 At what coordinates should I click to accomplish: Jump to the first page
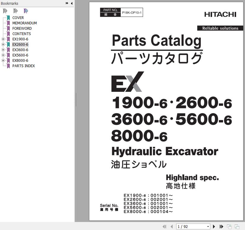164,227
